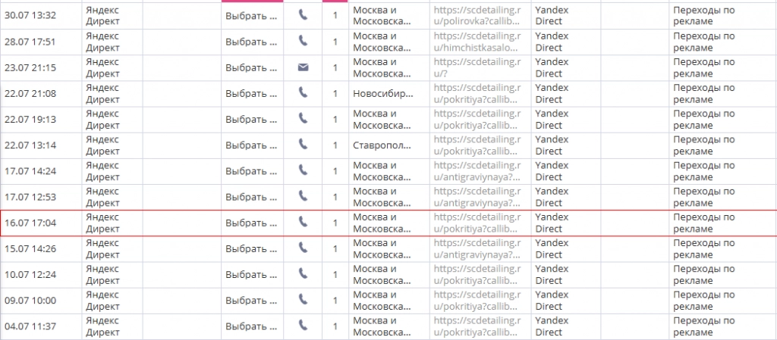
Task: Open the scdetailing.ru/? link in the 23.07 row
Action: pos(478,67)
